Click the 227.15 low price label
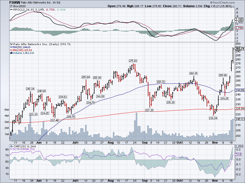This screenshot has height=183, width=245. 149,110
